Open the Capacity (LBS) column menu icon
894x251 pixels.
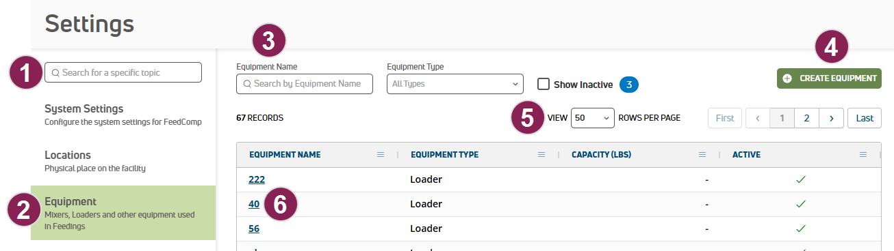[702, 155]
